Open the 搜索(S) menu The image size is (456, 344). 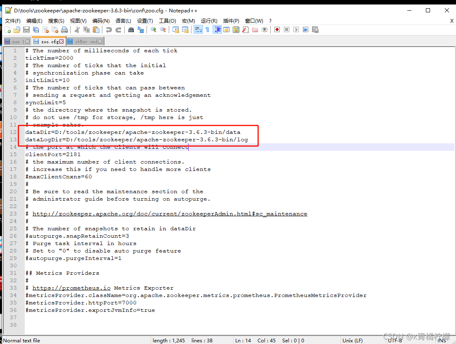[56, 21]
